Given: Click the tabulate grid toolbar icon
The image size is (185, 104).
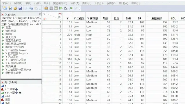Looking at the screenshot, I should [51, 8].
